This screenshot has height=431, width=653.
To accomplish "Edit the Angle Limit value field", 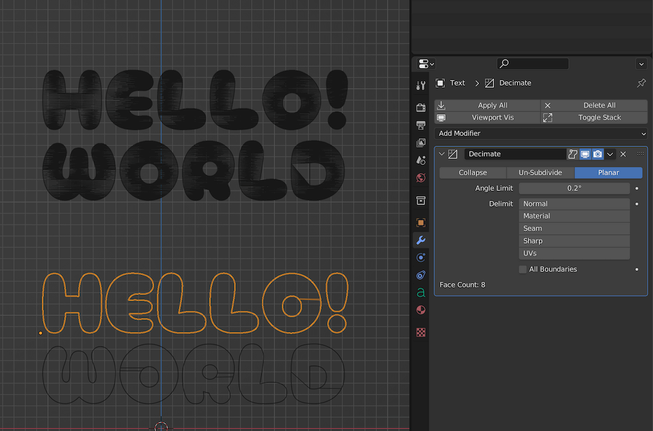I will coord(573,188).
